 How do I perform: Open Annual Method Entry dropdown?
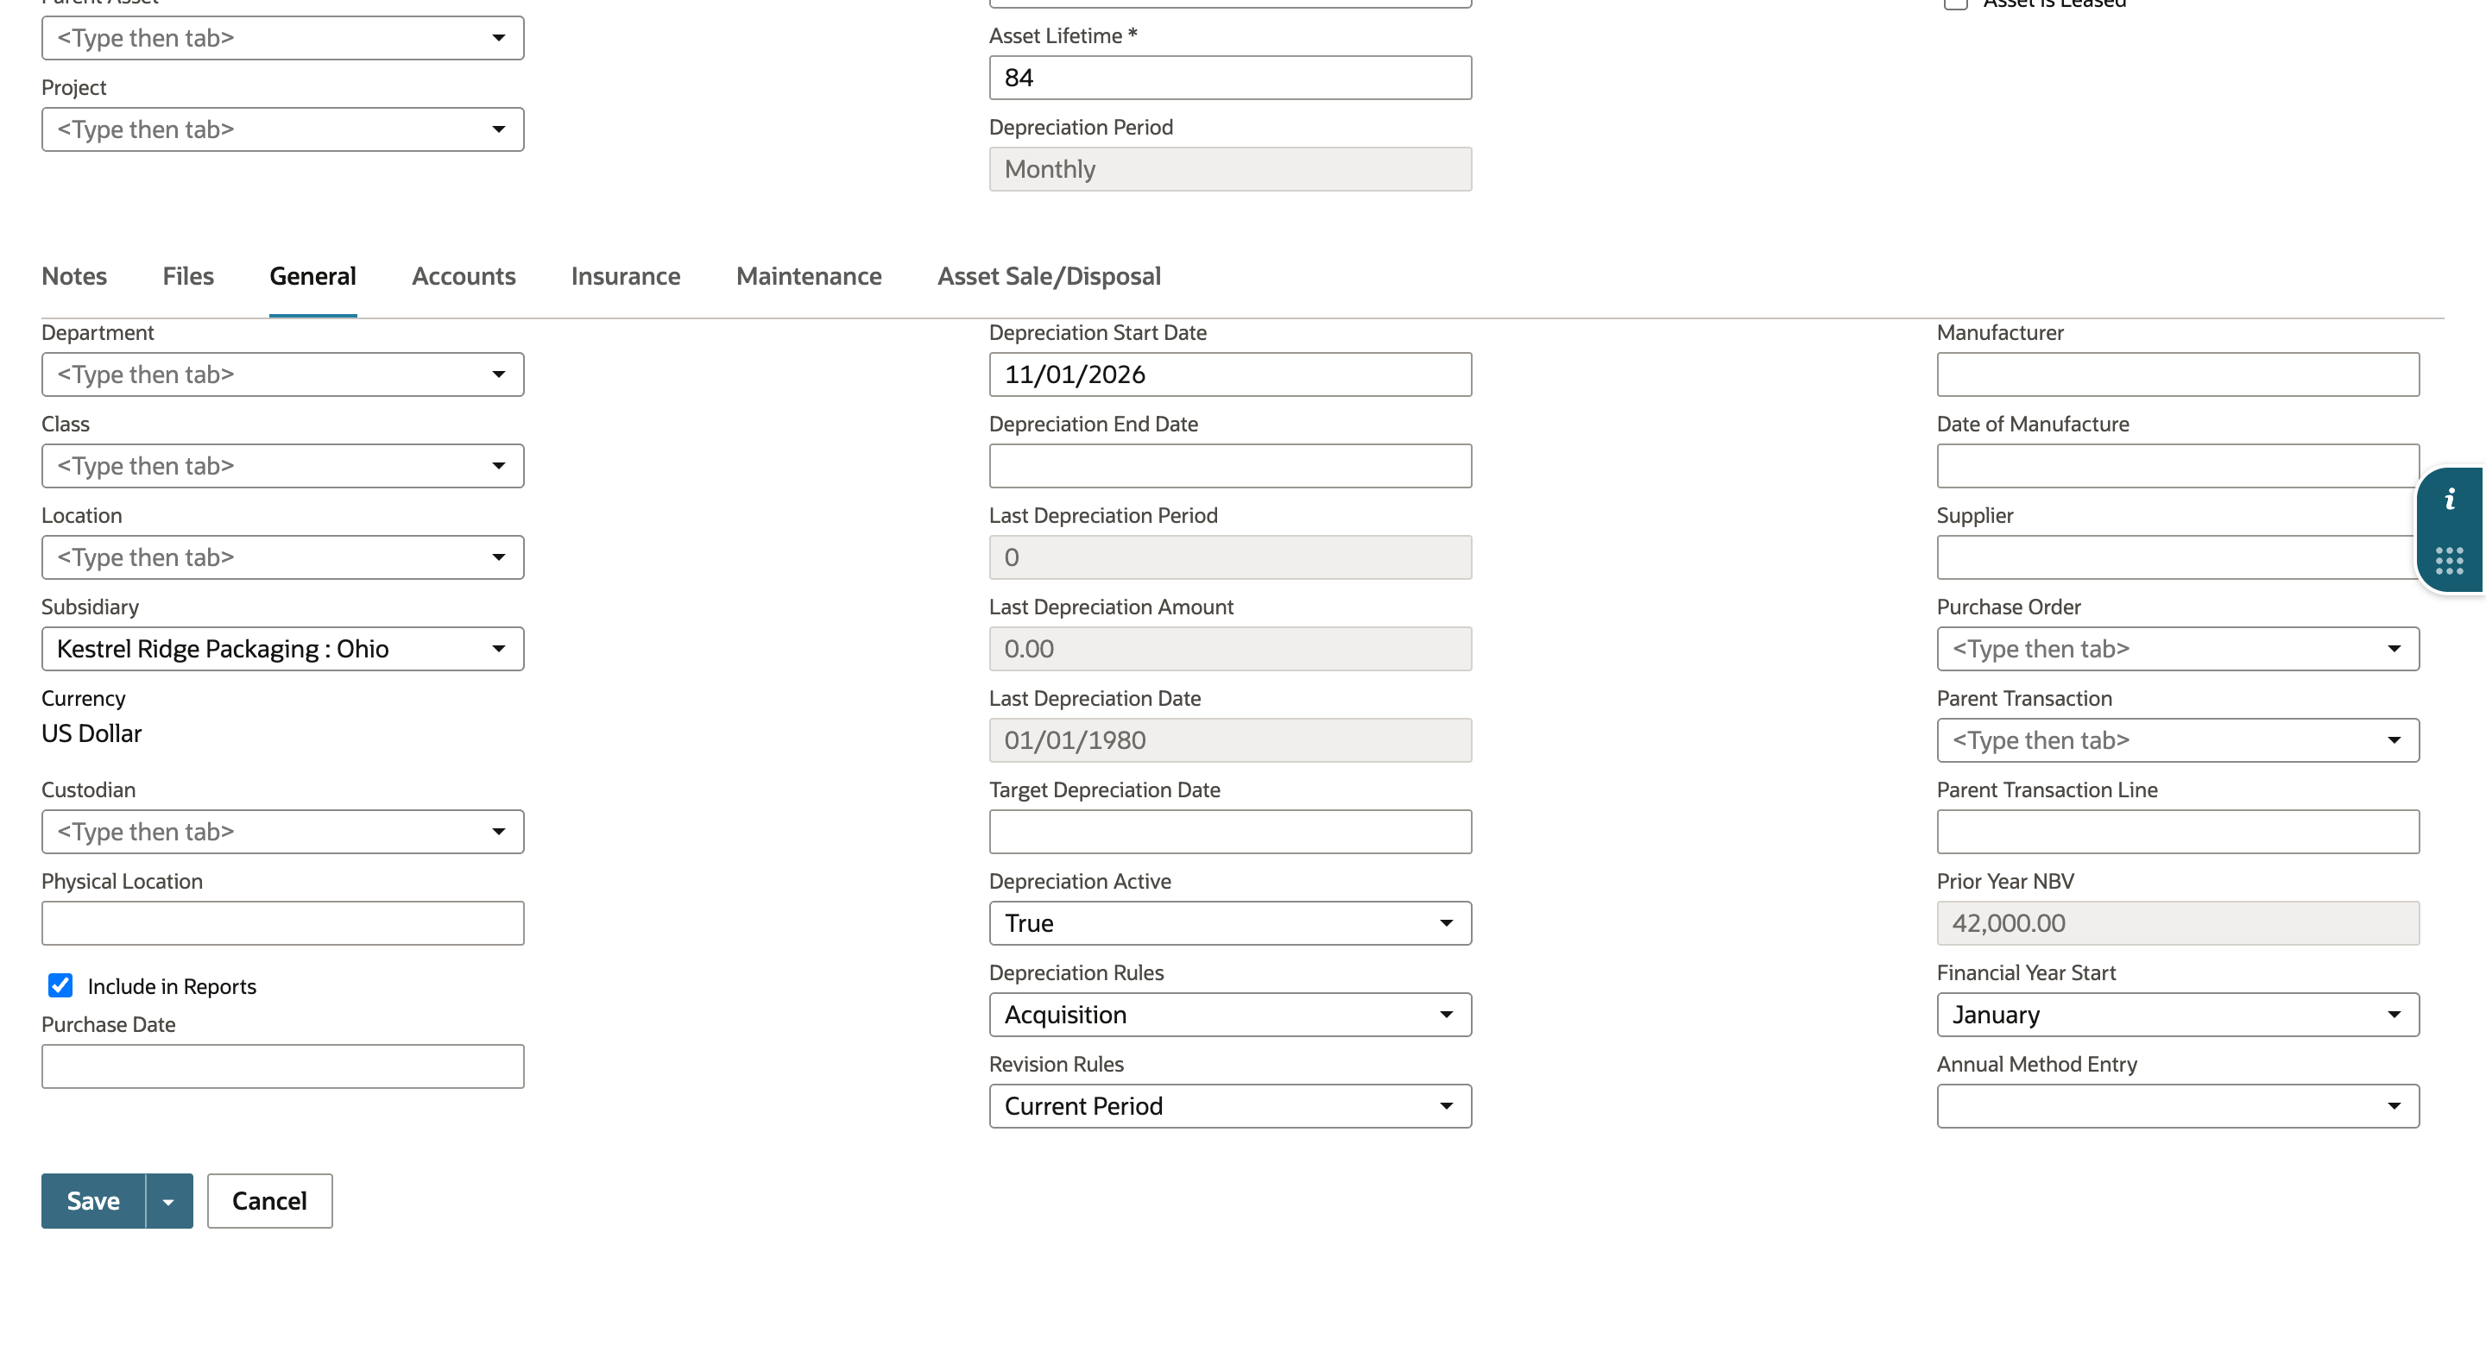[x=2178, y=1107]
